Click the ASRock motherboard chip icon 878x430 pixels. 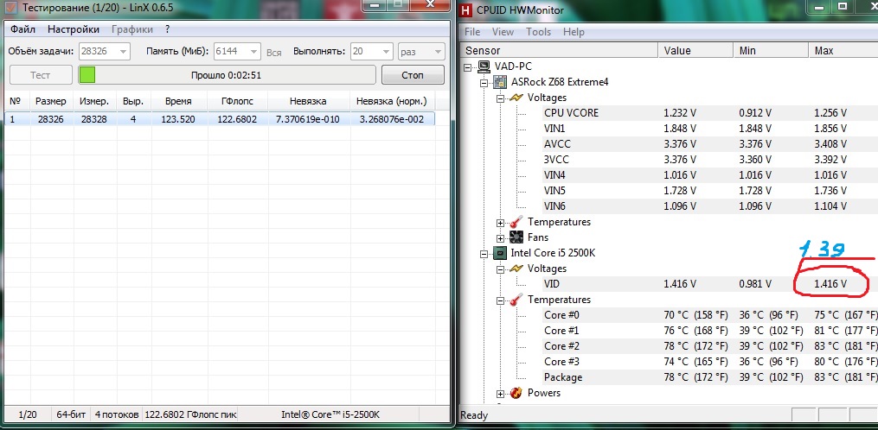501,82
